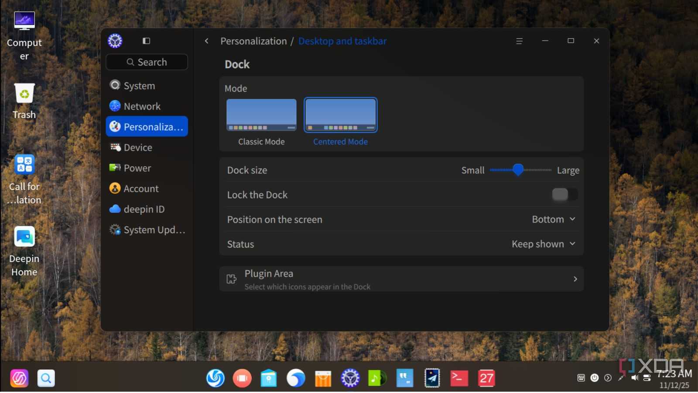Open the Status Keep shown dropdown

(544, 244)
